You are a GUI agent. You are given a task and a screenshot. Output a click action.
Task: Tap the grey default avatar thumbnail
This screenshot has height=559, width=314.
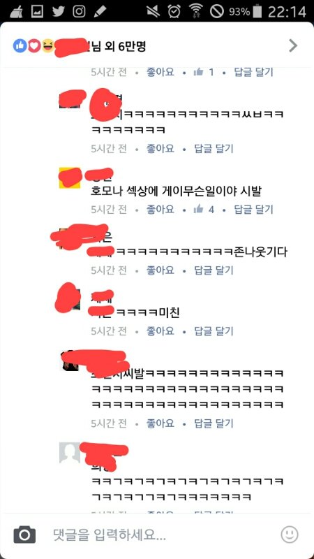tap(69, 453)
